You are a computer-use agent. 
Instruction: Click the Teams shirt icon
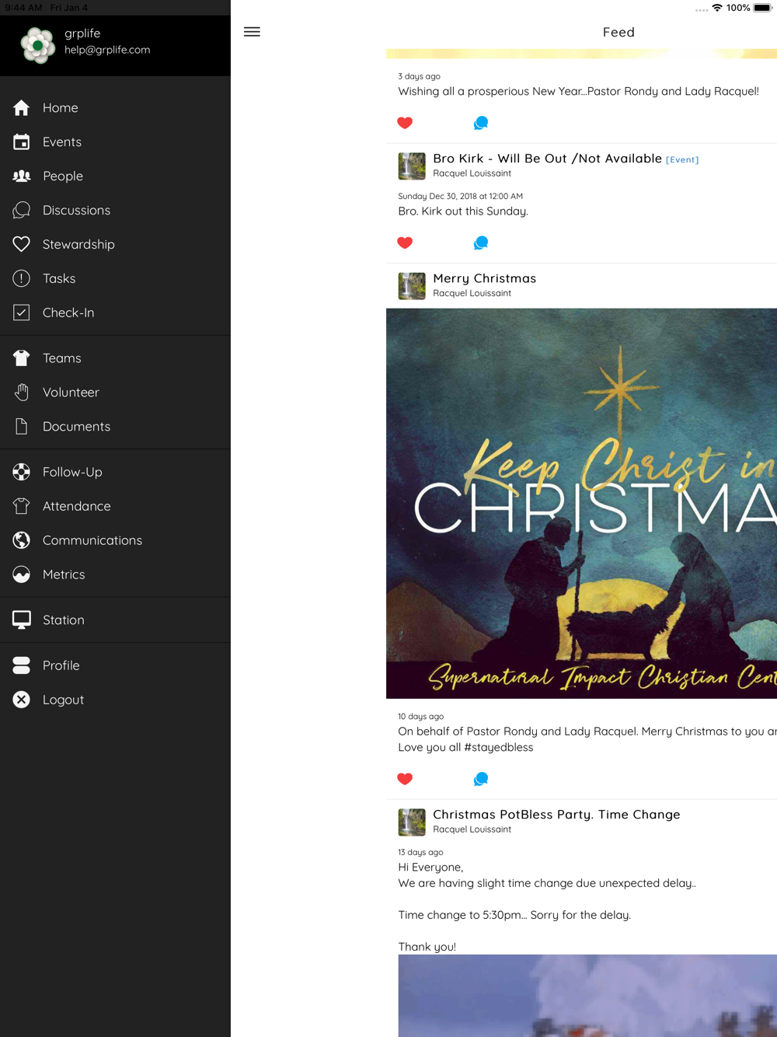pyautogui.click(x=22, y=358)
